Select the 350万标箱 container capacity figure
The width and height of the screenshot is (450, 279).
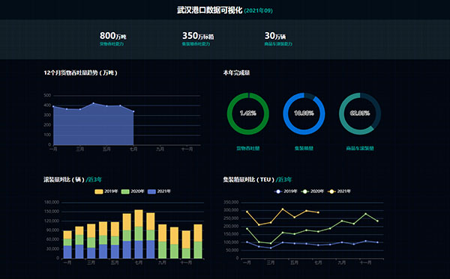(198, 36)
